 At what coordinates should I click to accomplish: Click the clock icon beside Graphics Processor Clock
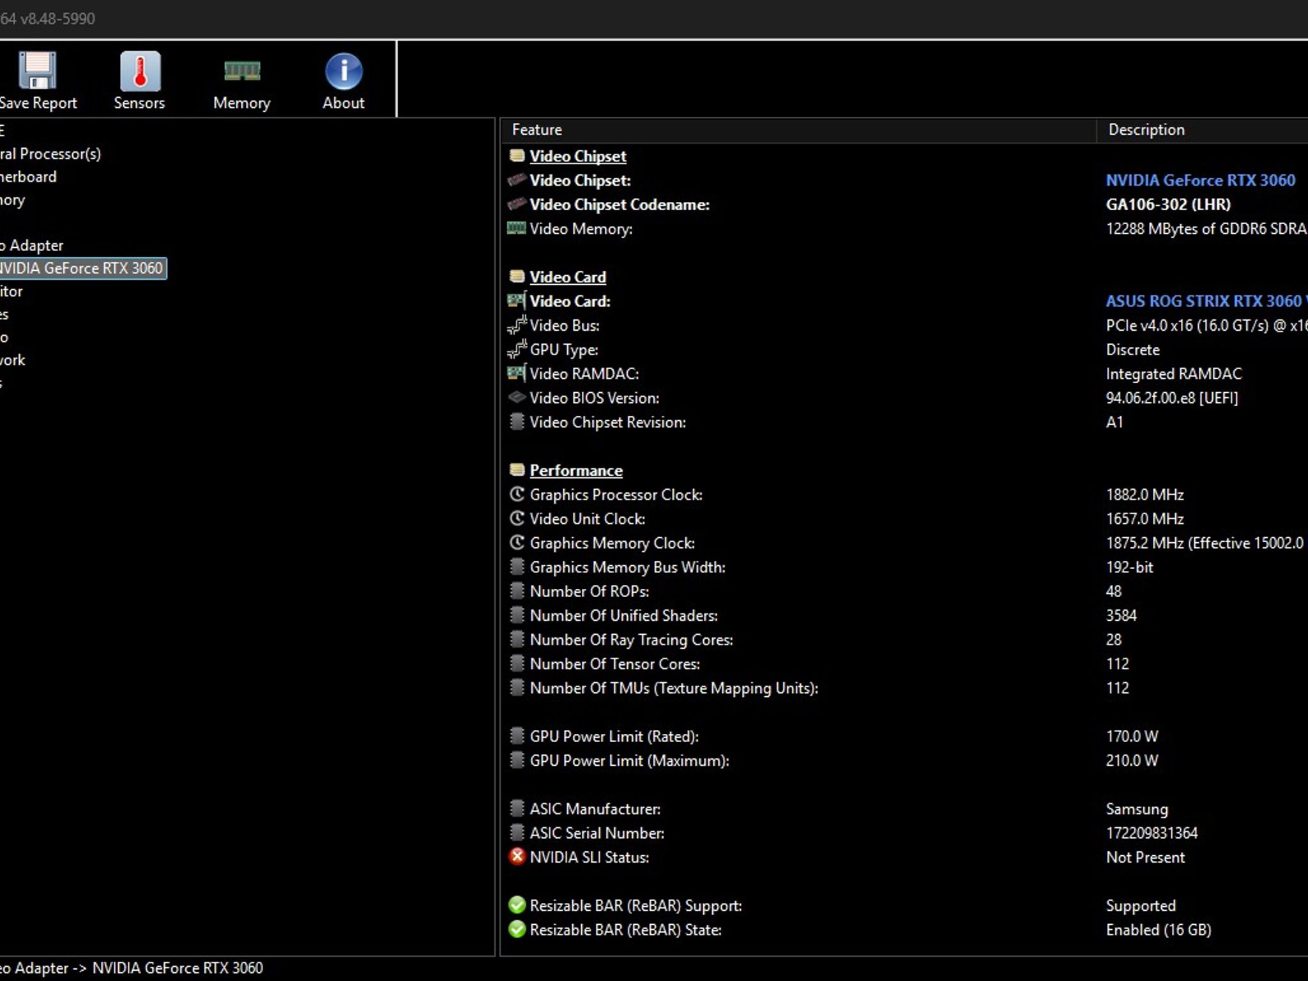(x=517, y=494)
